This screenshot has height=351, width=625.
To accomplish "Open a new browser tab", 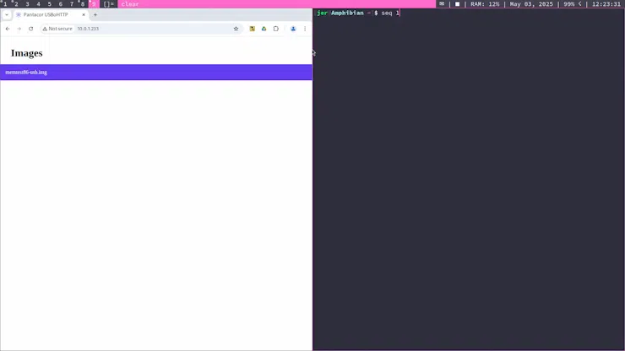I will pyautogui.click(x=95, y=14).
